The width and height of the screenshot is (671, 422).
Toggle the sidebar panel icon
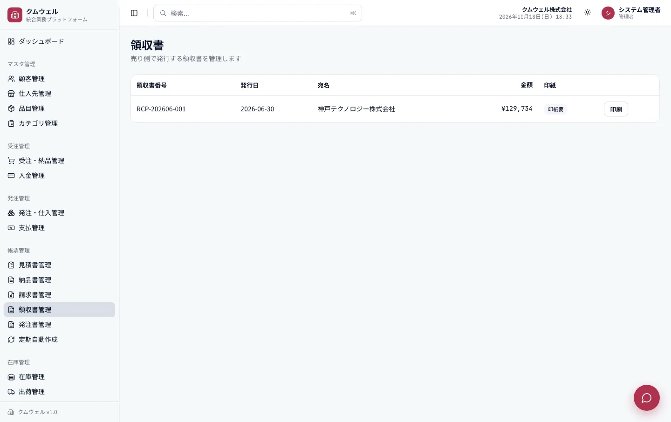134,13
